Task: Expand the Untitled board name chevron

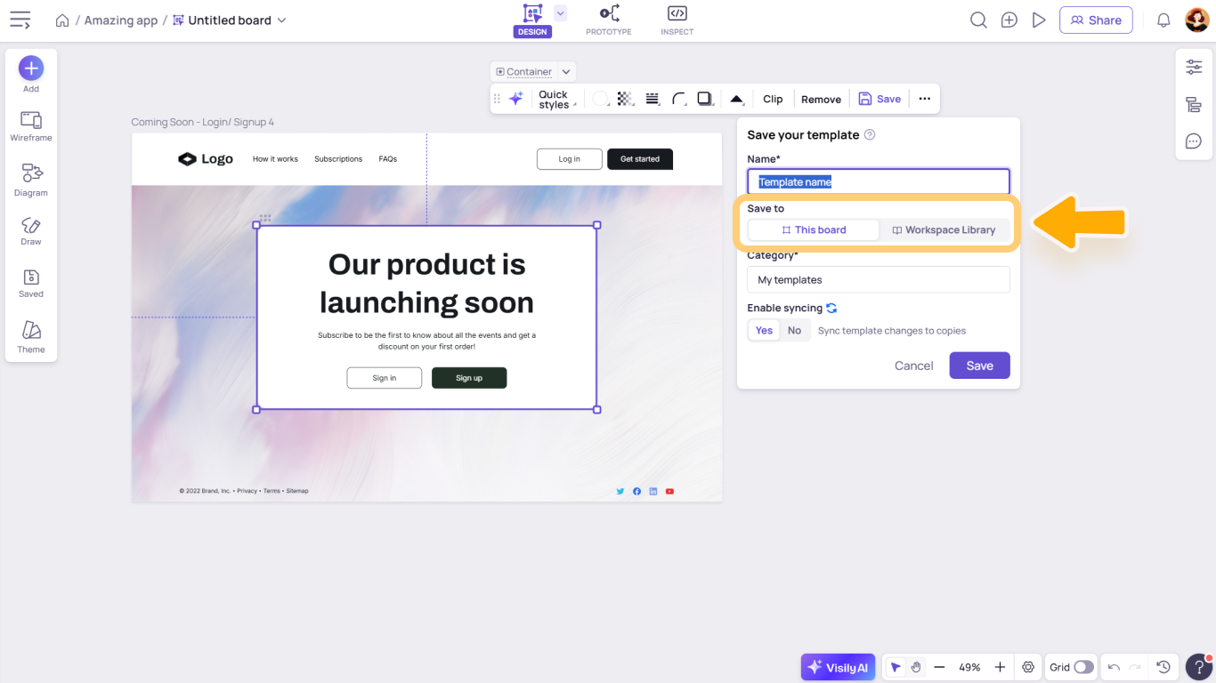Action: [281, 19]
